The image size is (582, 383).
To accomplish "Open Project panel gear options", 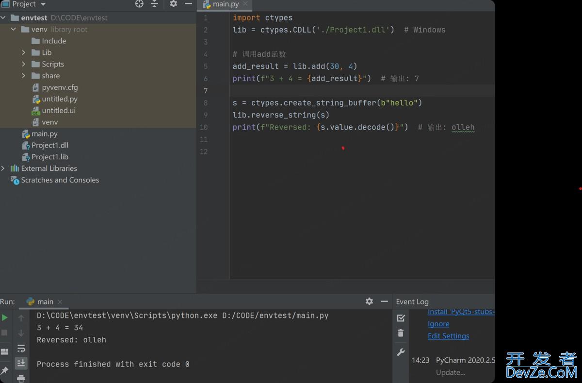I will click(x=173, y=4).
